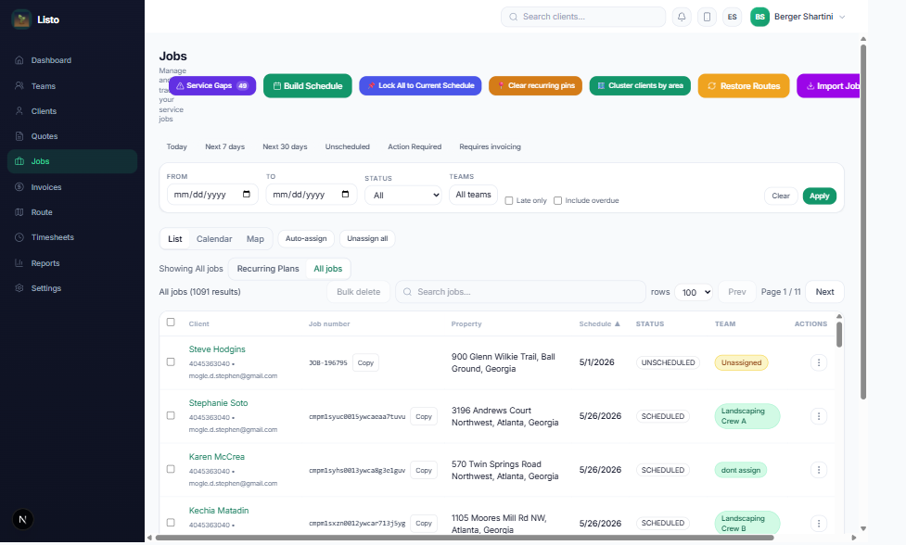906x545 pixels.
Task: Open actions menu for Kechia Matadin row
Action: (818, 523)
